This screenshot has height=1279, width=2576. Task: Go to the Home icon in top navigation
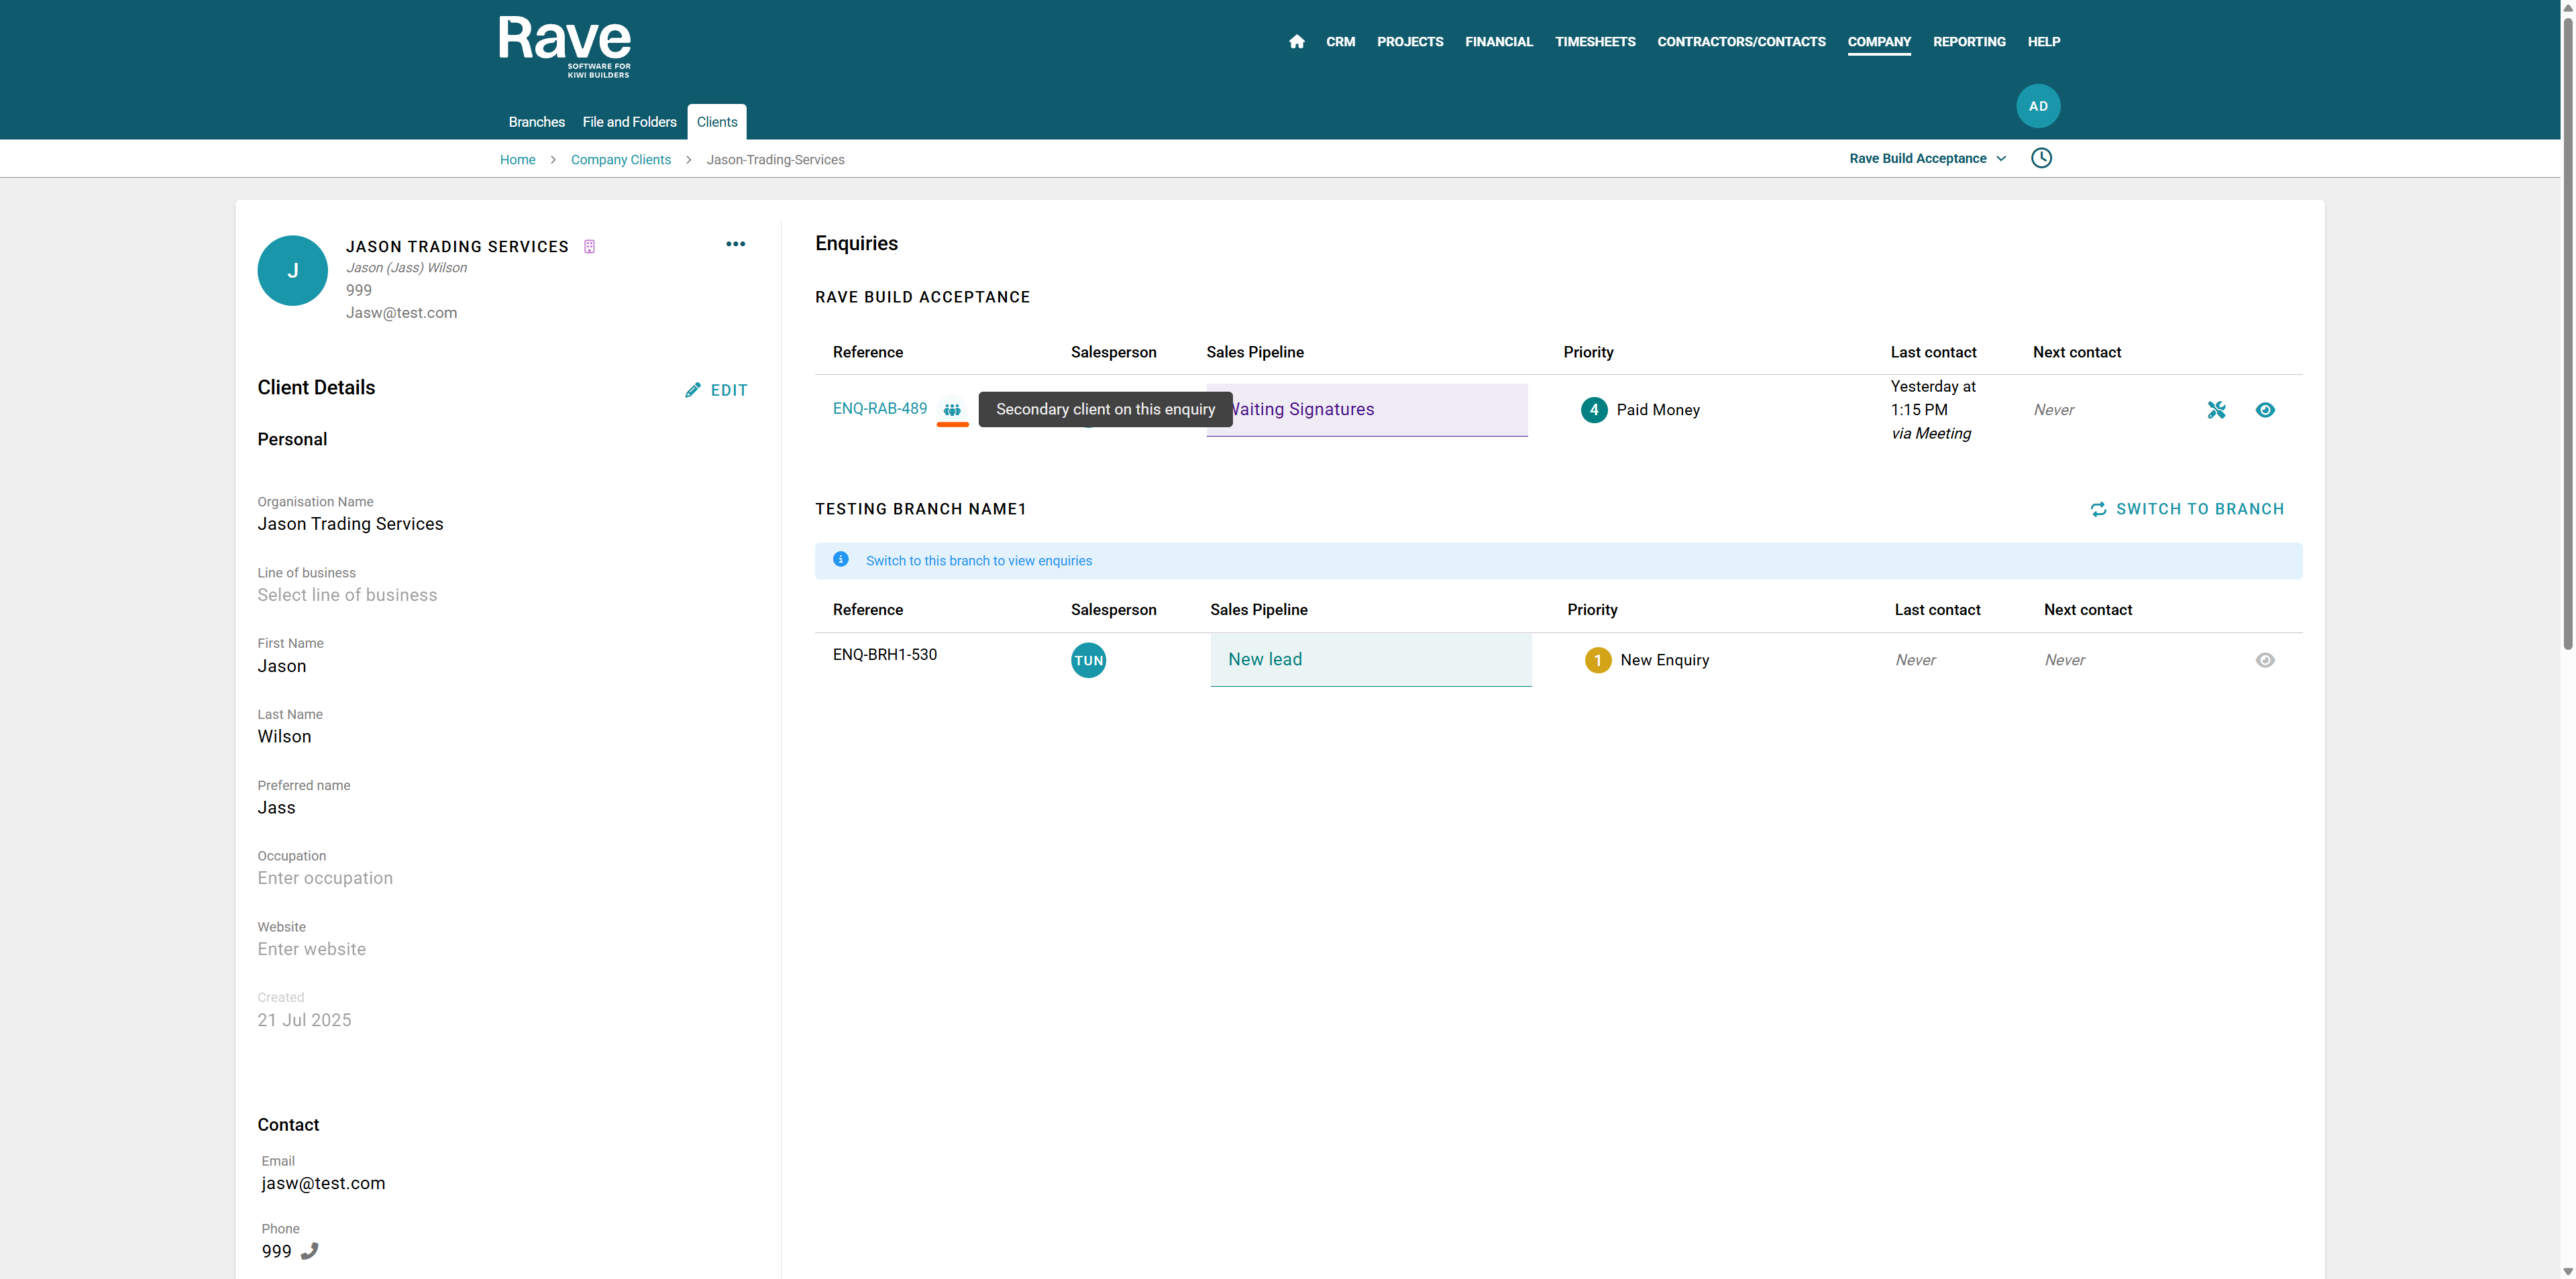click(1296, 41)
